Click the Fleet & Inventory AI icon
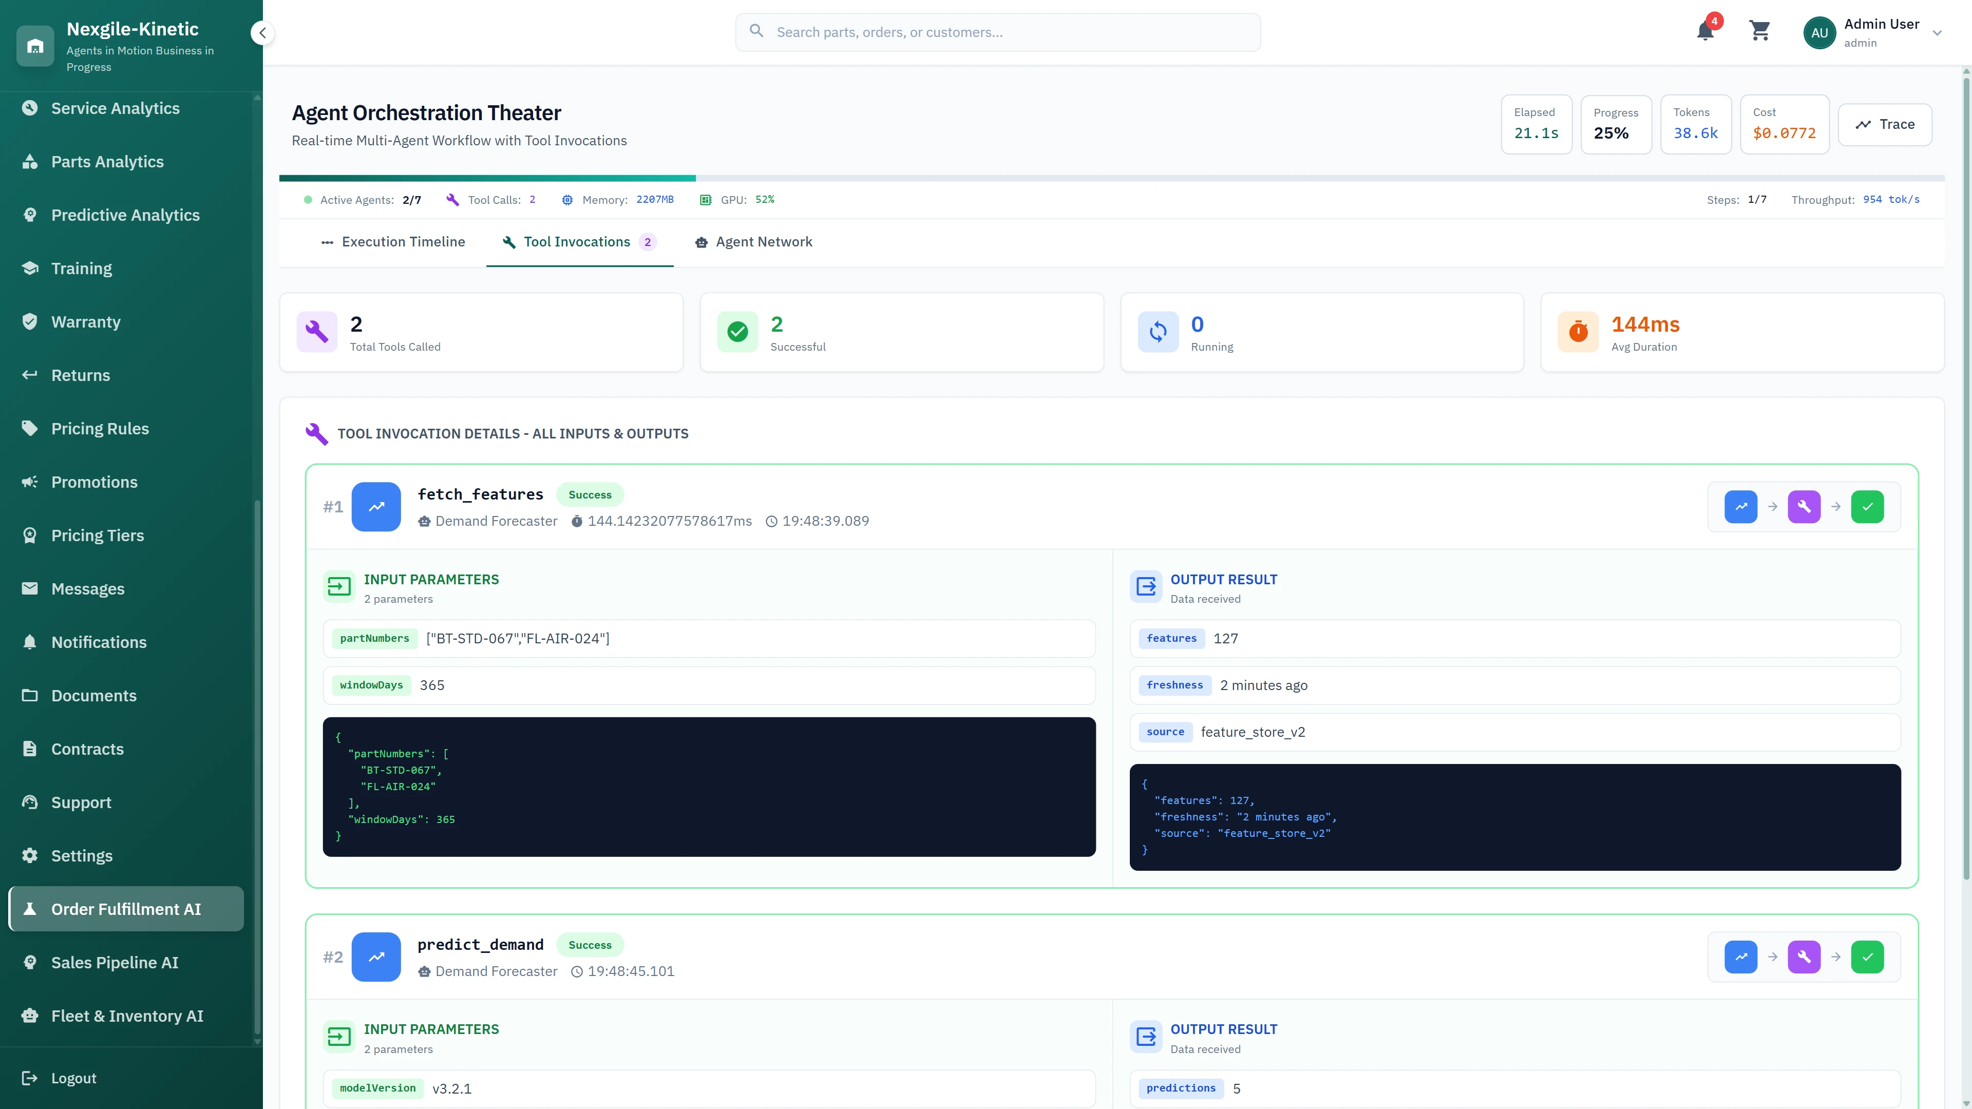Screen dimensions: 1972x1109 tap(31, 1015)
